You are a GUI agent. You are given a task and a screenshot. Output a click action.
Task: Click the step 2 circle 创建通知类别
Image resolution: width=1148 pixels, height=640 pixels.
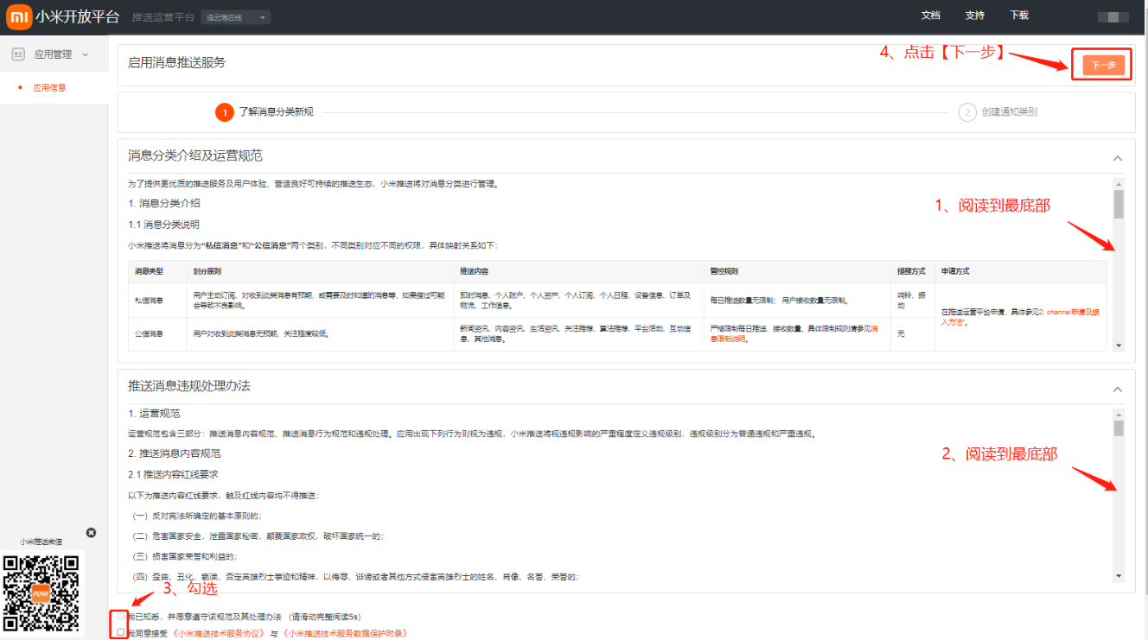tap(967, 112)
